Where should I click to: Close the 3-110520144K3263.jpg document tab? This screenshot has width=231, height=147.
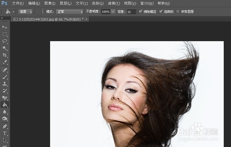tap(86, 19)
